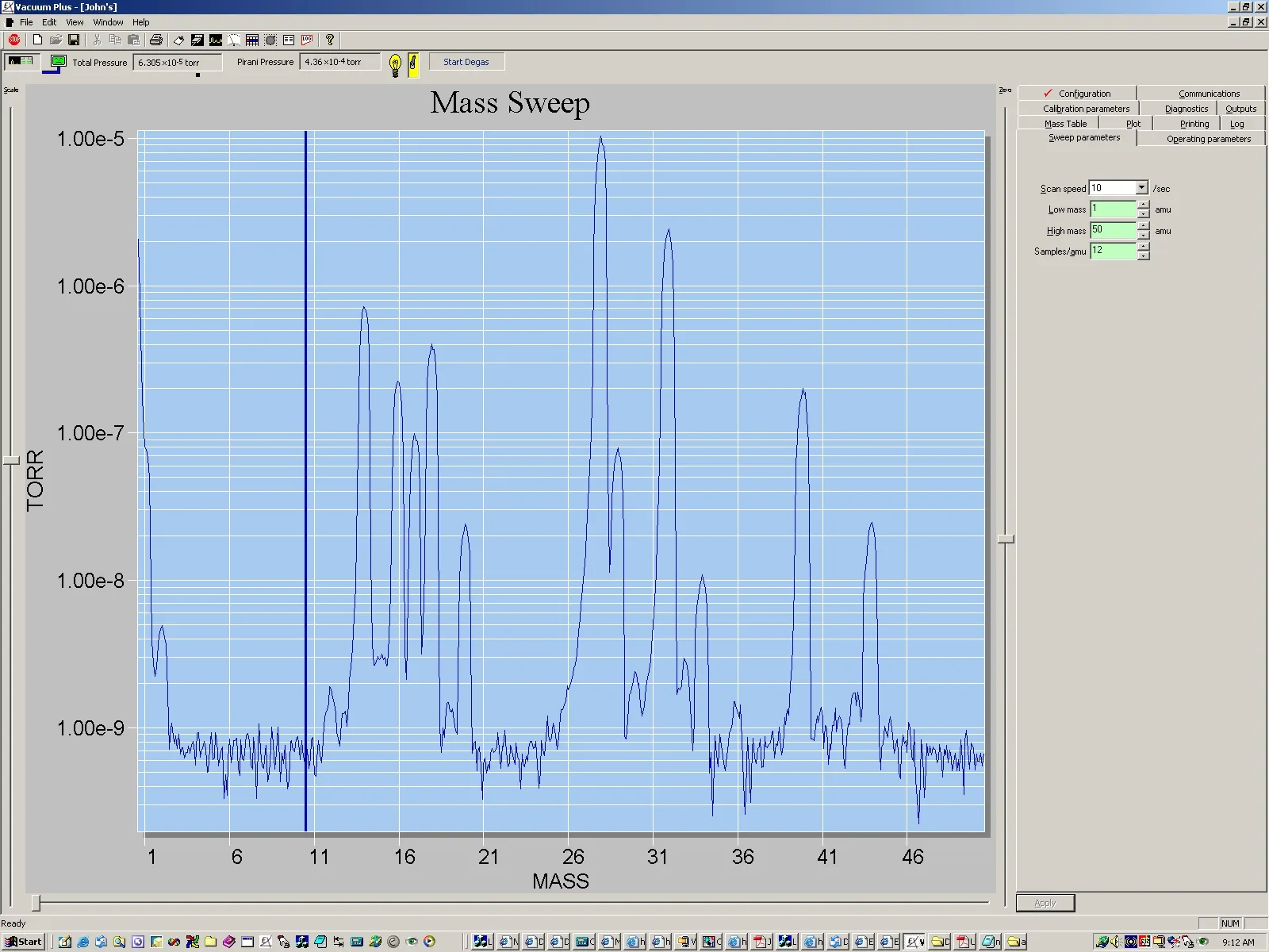Decrease High mass with down spinner arrow
This screenshot has width=1269, height=952.
click(1143, 235)
